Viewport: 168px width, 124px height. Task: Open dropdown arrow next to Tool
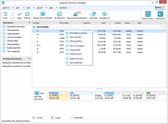tap(34, 8)
